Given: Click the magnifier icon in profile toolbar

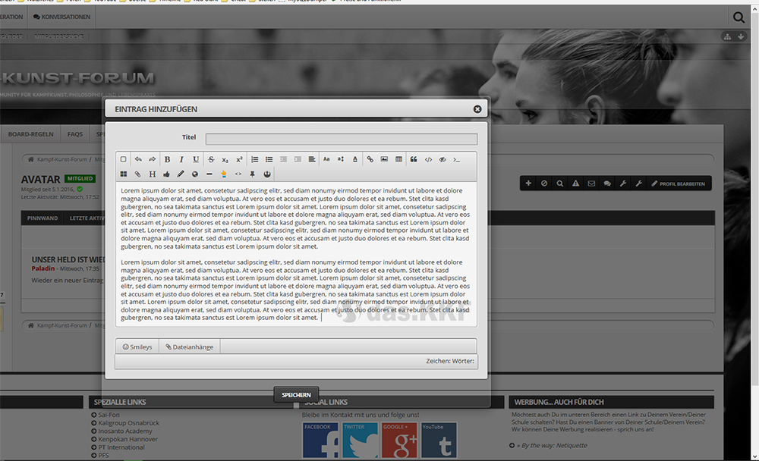Looking at the screenshot, I should 559,183.
